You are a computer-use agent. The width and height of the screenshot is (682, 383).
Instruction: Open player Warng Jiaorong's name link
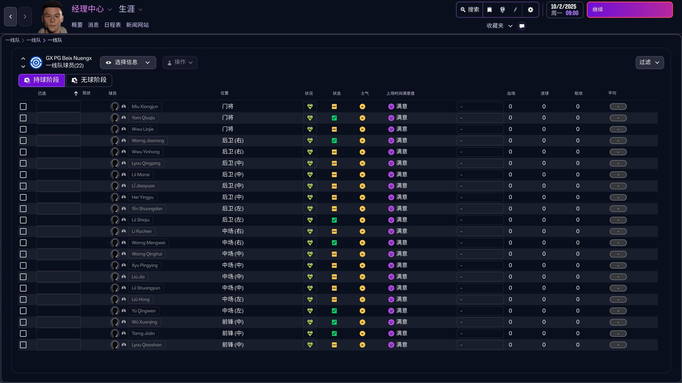click(148, 141)
